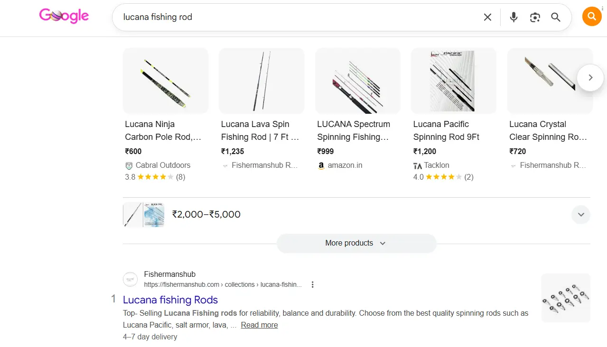Open three-dot menu for Fishermanshub result

(312, 284)
